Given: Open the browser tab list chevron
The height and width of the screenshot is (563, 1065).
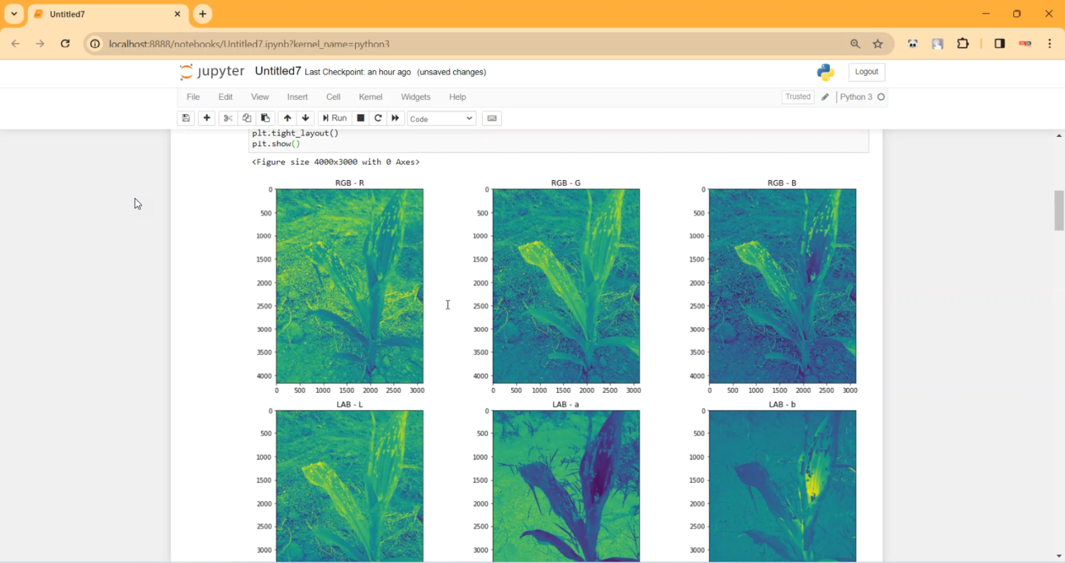Looking at the screenshot, I should (13, 13).
